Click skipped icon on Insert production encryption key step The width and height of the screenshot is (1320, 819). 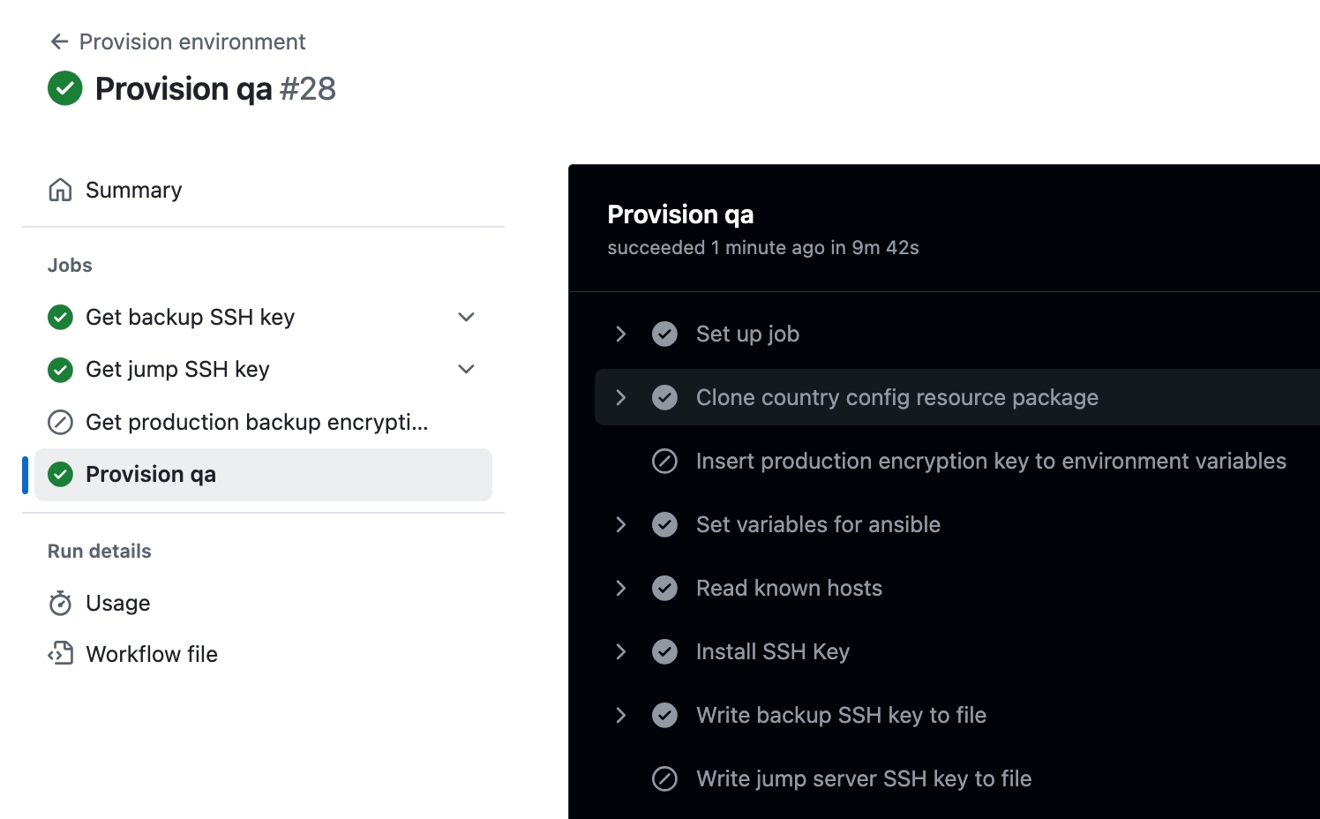point(664,461)
